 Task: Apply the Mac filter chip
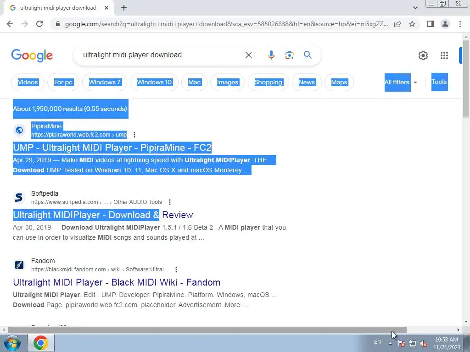[194, 82]
